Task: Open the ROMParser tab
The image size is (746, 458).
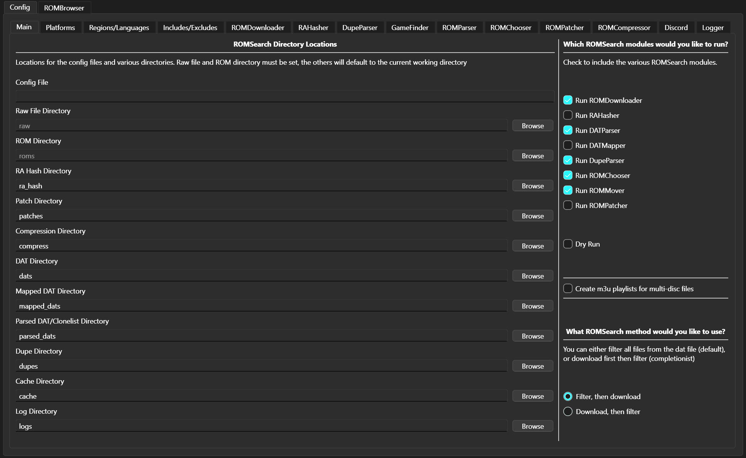Action: point(460,28)
